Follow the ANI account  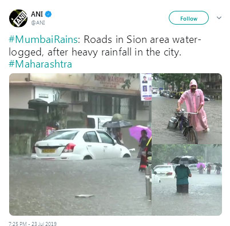(189, 18)
